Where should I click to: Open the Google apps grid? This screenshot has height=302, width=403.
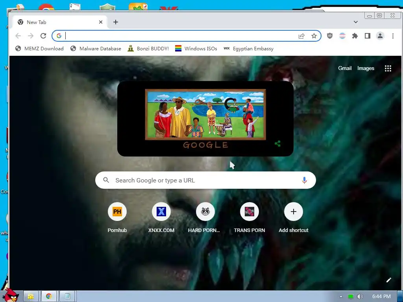click(x=388, y=68)
